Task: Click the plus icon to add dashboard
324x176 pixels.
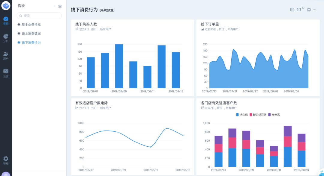Action: pos(54,6)
